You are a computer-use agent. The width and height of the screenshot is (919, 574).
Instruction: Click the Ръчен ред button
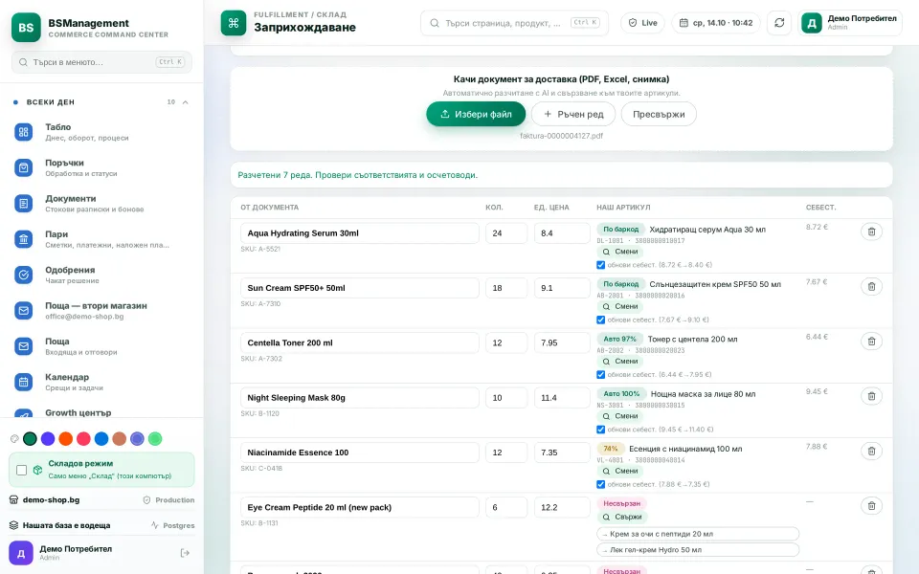pos(573,114)
